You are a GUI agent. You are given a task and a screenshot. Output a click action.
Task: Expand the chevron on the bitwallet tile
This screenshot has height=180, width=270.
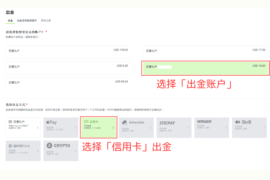[x=151, y=128]
